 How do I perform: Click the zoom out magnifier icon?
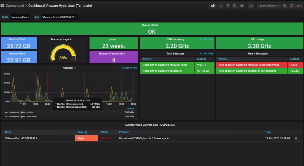point(284,5)
